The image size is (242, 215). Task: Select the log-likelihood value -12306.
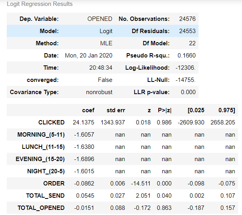pos(186,68)
